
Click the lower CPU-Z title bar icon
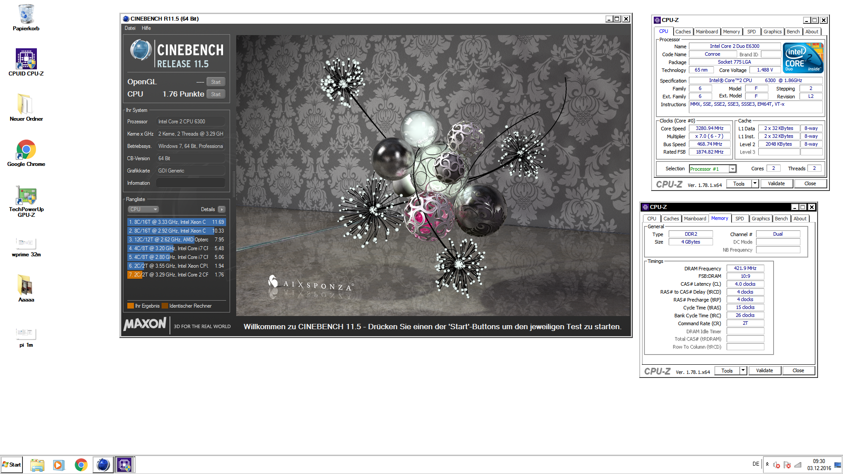click(645, 207)
